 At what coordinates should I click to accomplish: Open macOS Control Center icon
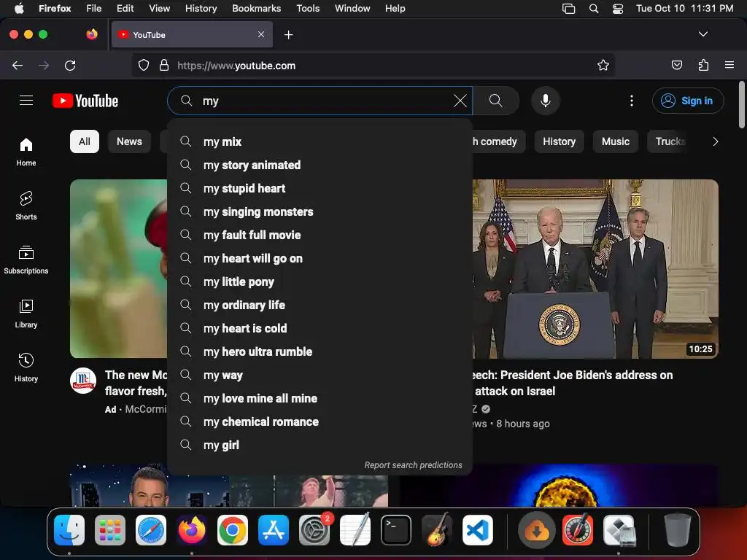pyautogui.click(x=617, y=9)
